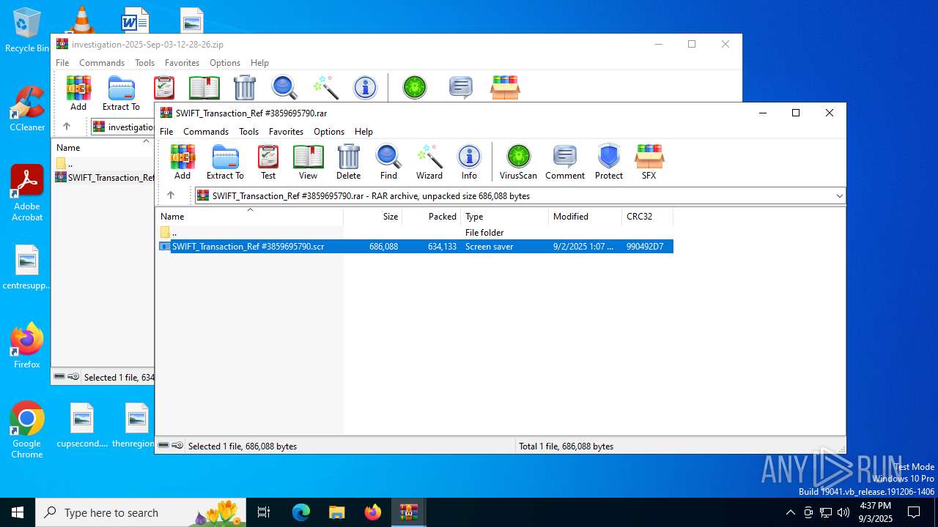This screenshot has height=527, width=938.
Task: Open Favorites menu in front WinRAR window
Action: pyautogui.click(x=286, y=132)
